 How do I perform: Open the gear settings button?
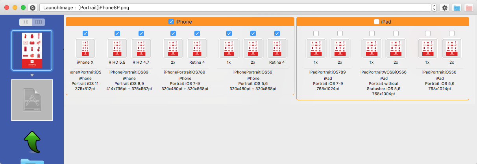(x=445, y=7)
